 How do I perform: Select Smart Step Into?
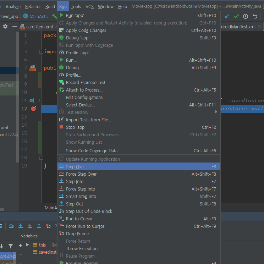coord(139,196)
